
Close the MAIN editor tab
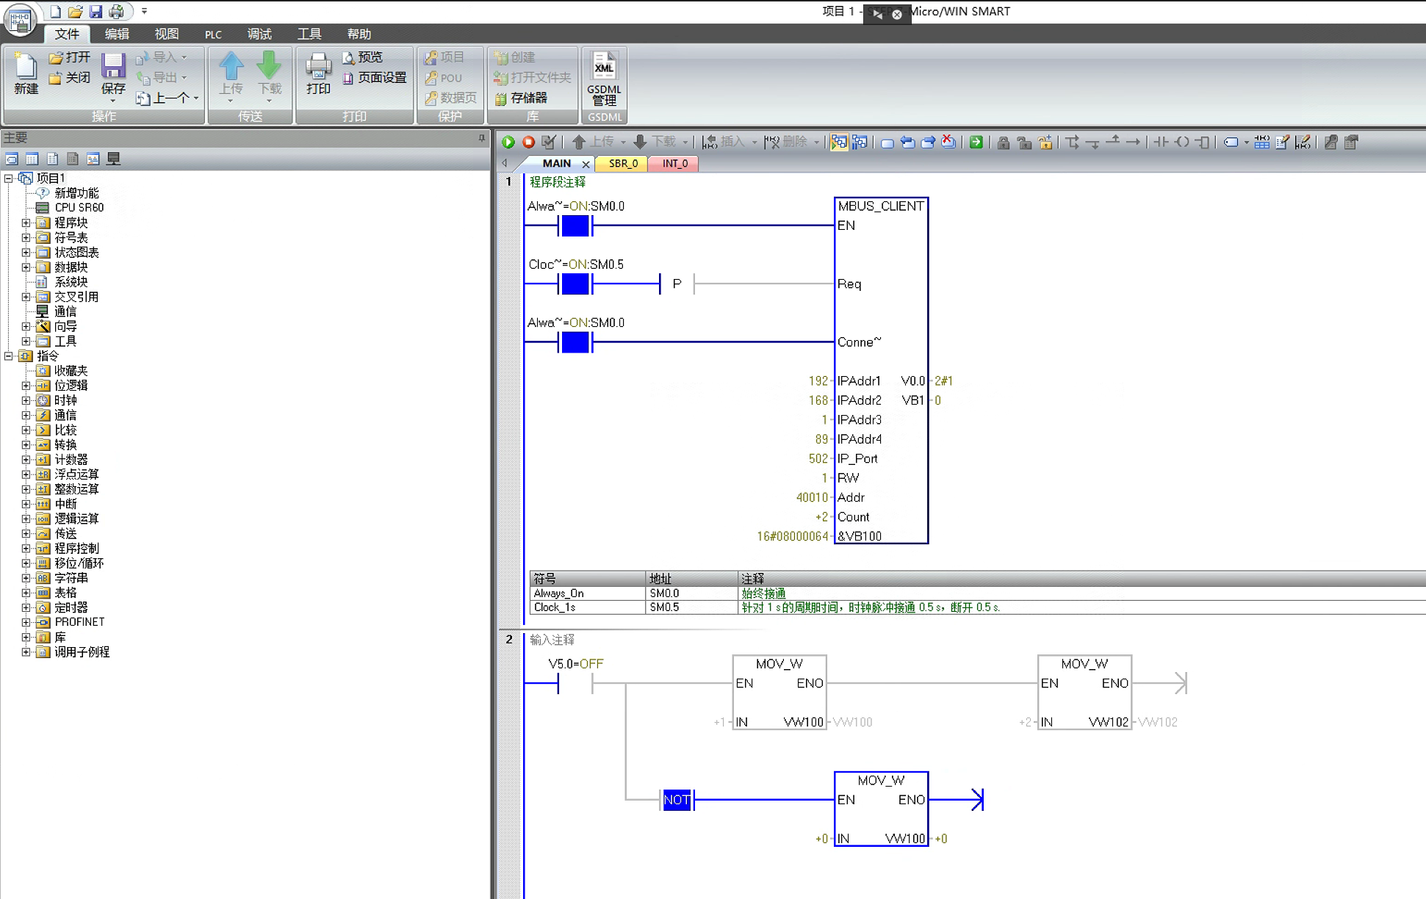pos(586,164)
